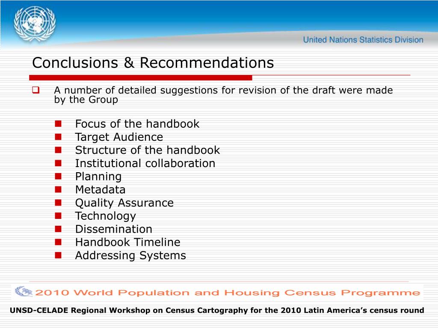The image size is (438, 329).
Task: Click the red bullet beside 'Metadata'
Action: coord(58,189)
